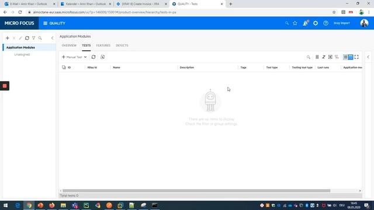The width and height of the screenshot is (374, 210).
Task: Open favorites star in the header
Action: click(295, 23)
